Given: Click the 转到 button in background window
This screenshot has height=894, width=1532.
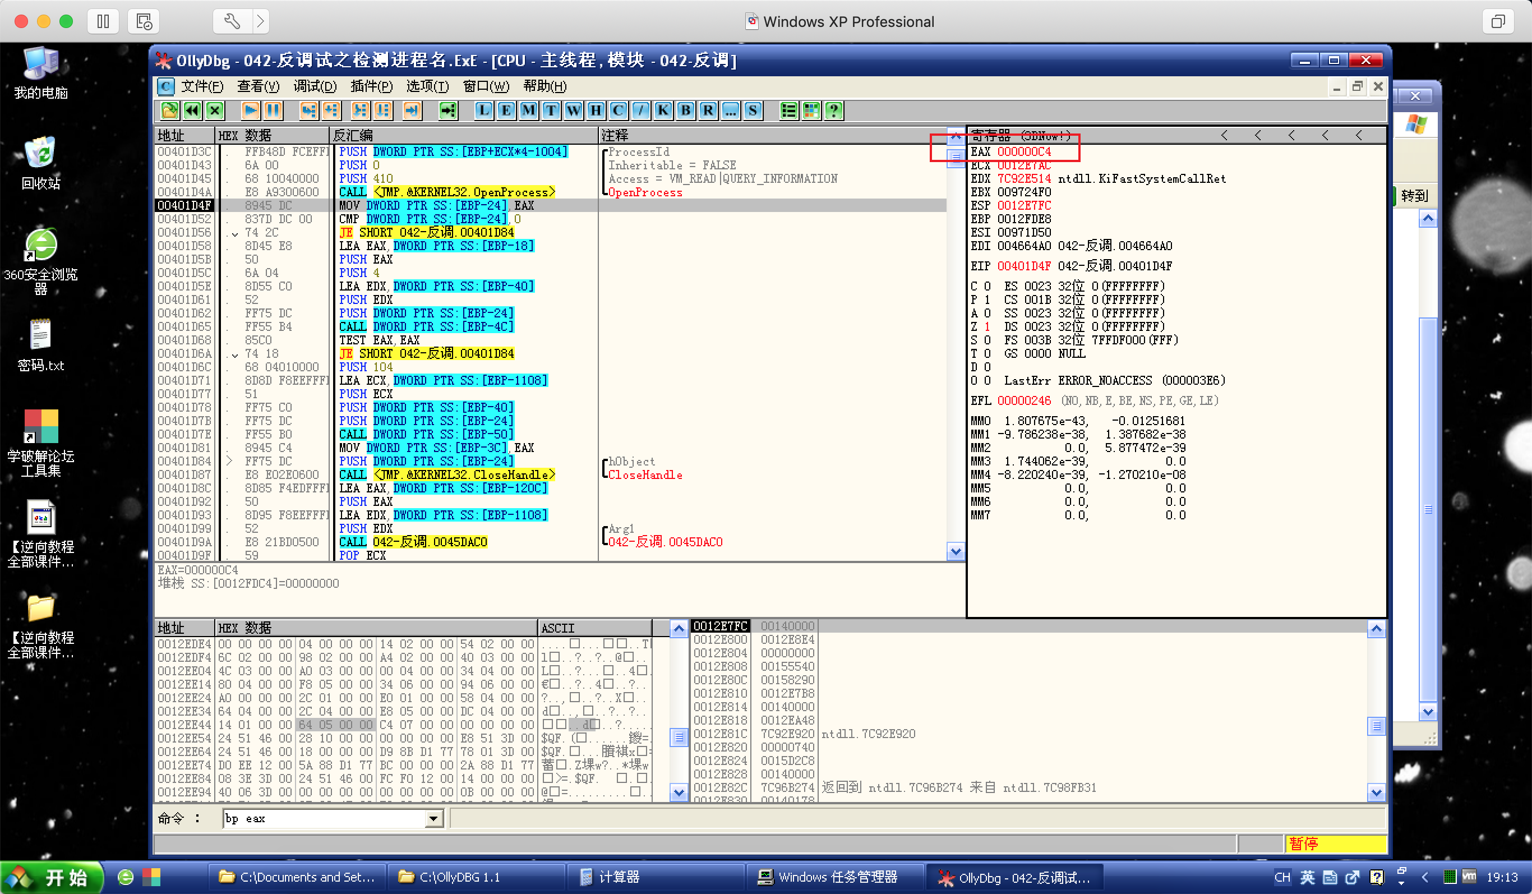Looking at the screenshot, I should [x=1414, y=196].
